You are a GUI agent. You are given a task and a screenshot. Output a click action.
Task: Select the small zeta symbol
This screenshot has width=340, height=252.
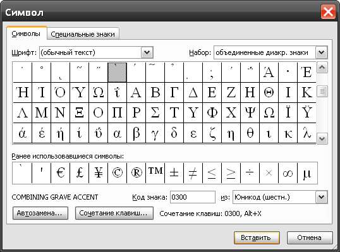[212, 133]
